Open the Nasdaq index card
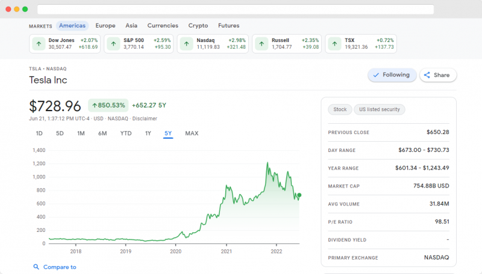This screenshot has width=482, height=274. coord(213,44)
